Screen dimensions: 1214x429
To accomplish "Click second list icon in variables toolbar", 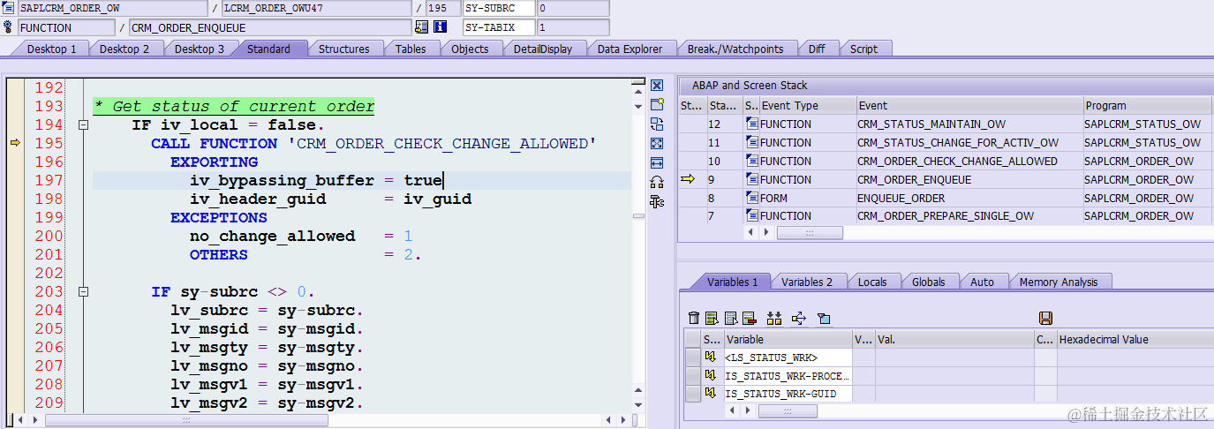I will coord(730,318).
